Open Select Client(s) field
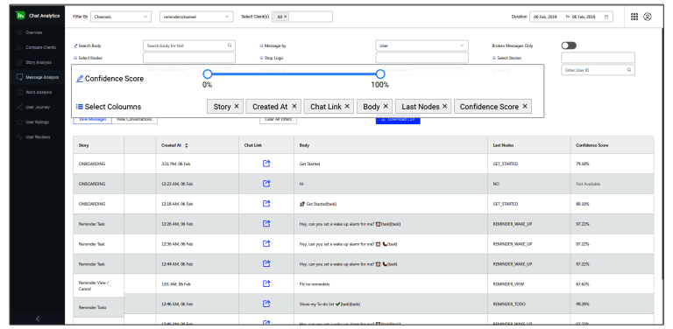 pos(302,17)
